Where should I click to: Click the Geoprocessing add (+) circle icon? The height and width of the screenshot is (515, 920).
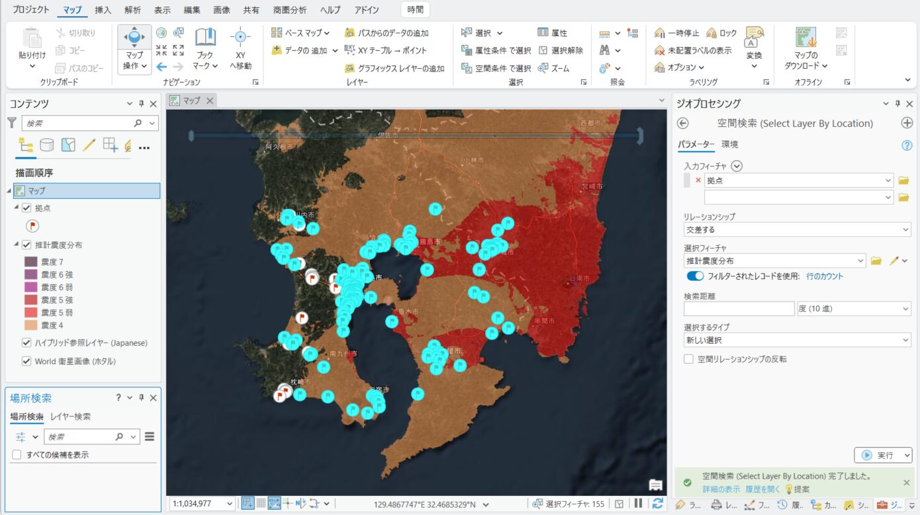click(907, 123)
